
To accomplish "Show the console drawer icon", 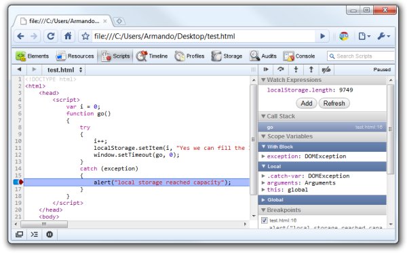I will (x=35, y=234).
